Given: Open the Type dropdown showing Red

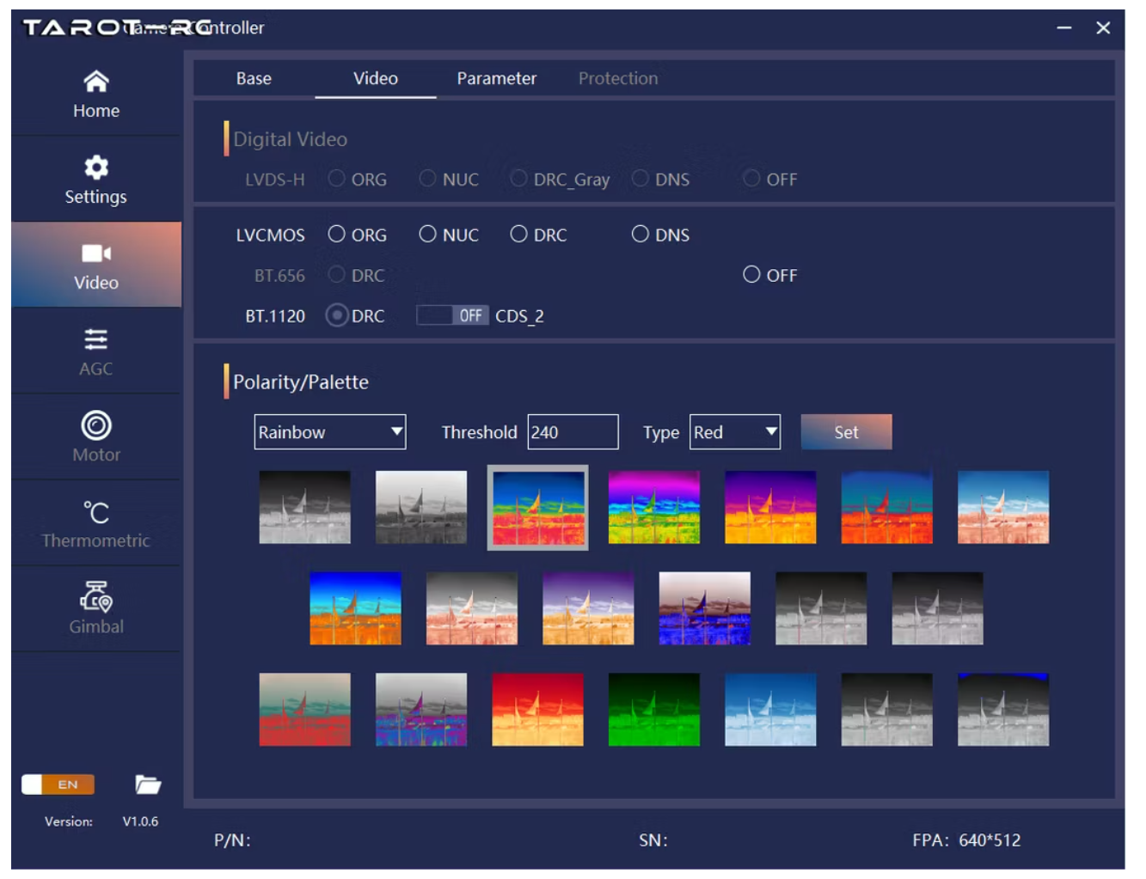Looking at the screenshot, I should 734,432.
